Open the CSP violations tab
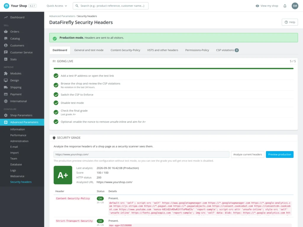The image size is (303, 227). [x=227, y=50]
